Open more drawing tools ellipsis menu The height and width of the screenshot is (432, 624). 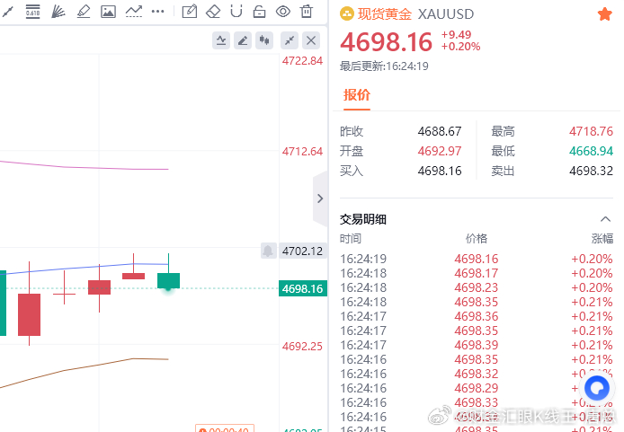click(158, 12)
